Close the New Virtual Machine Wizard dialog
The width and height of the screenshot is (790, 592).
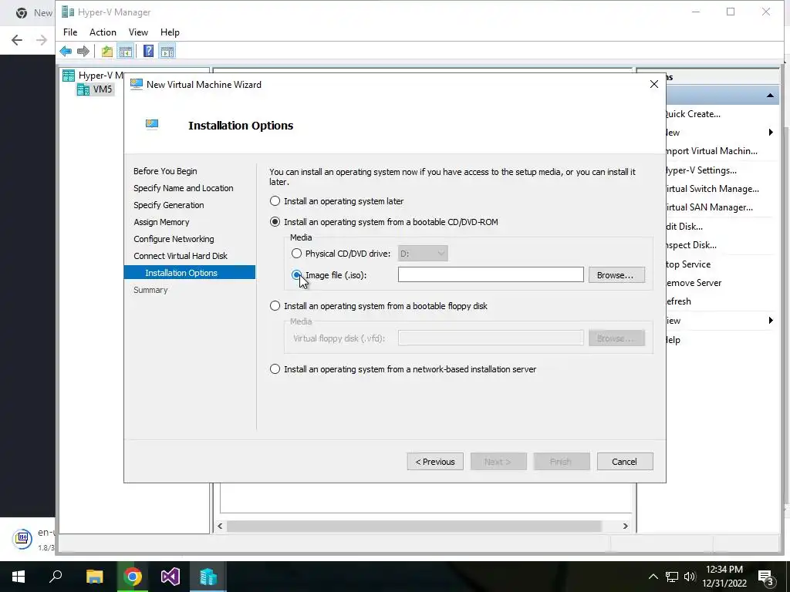coord(654,84)
